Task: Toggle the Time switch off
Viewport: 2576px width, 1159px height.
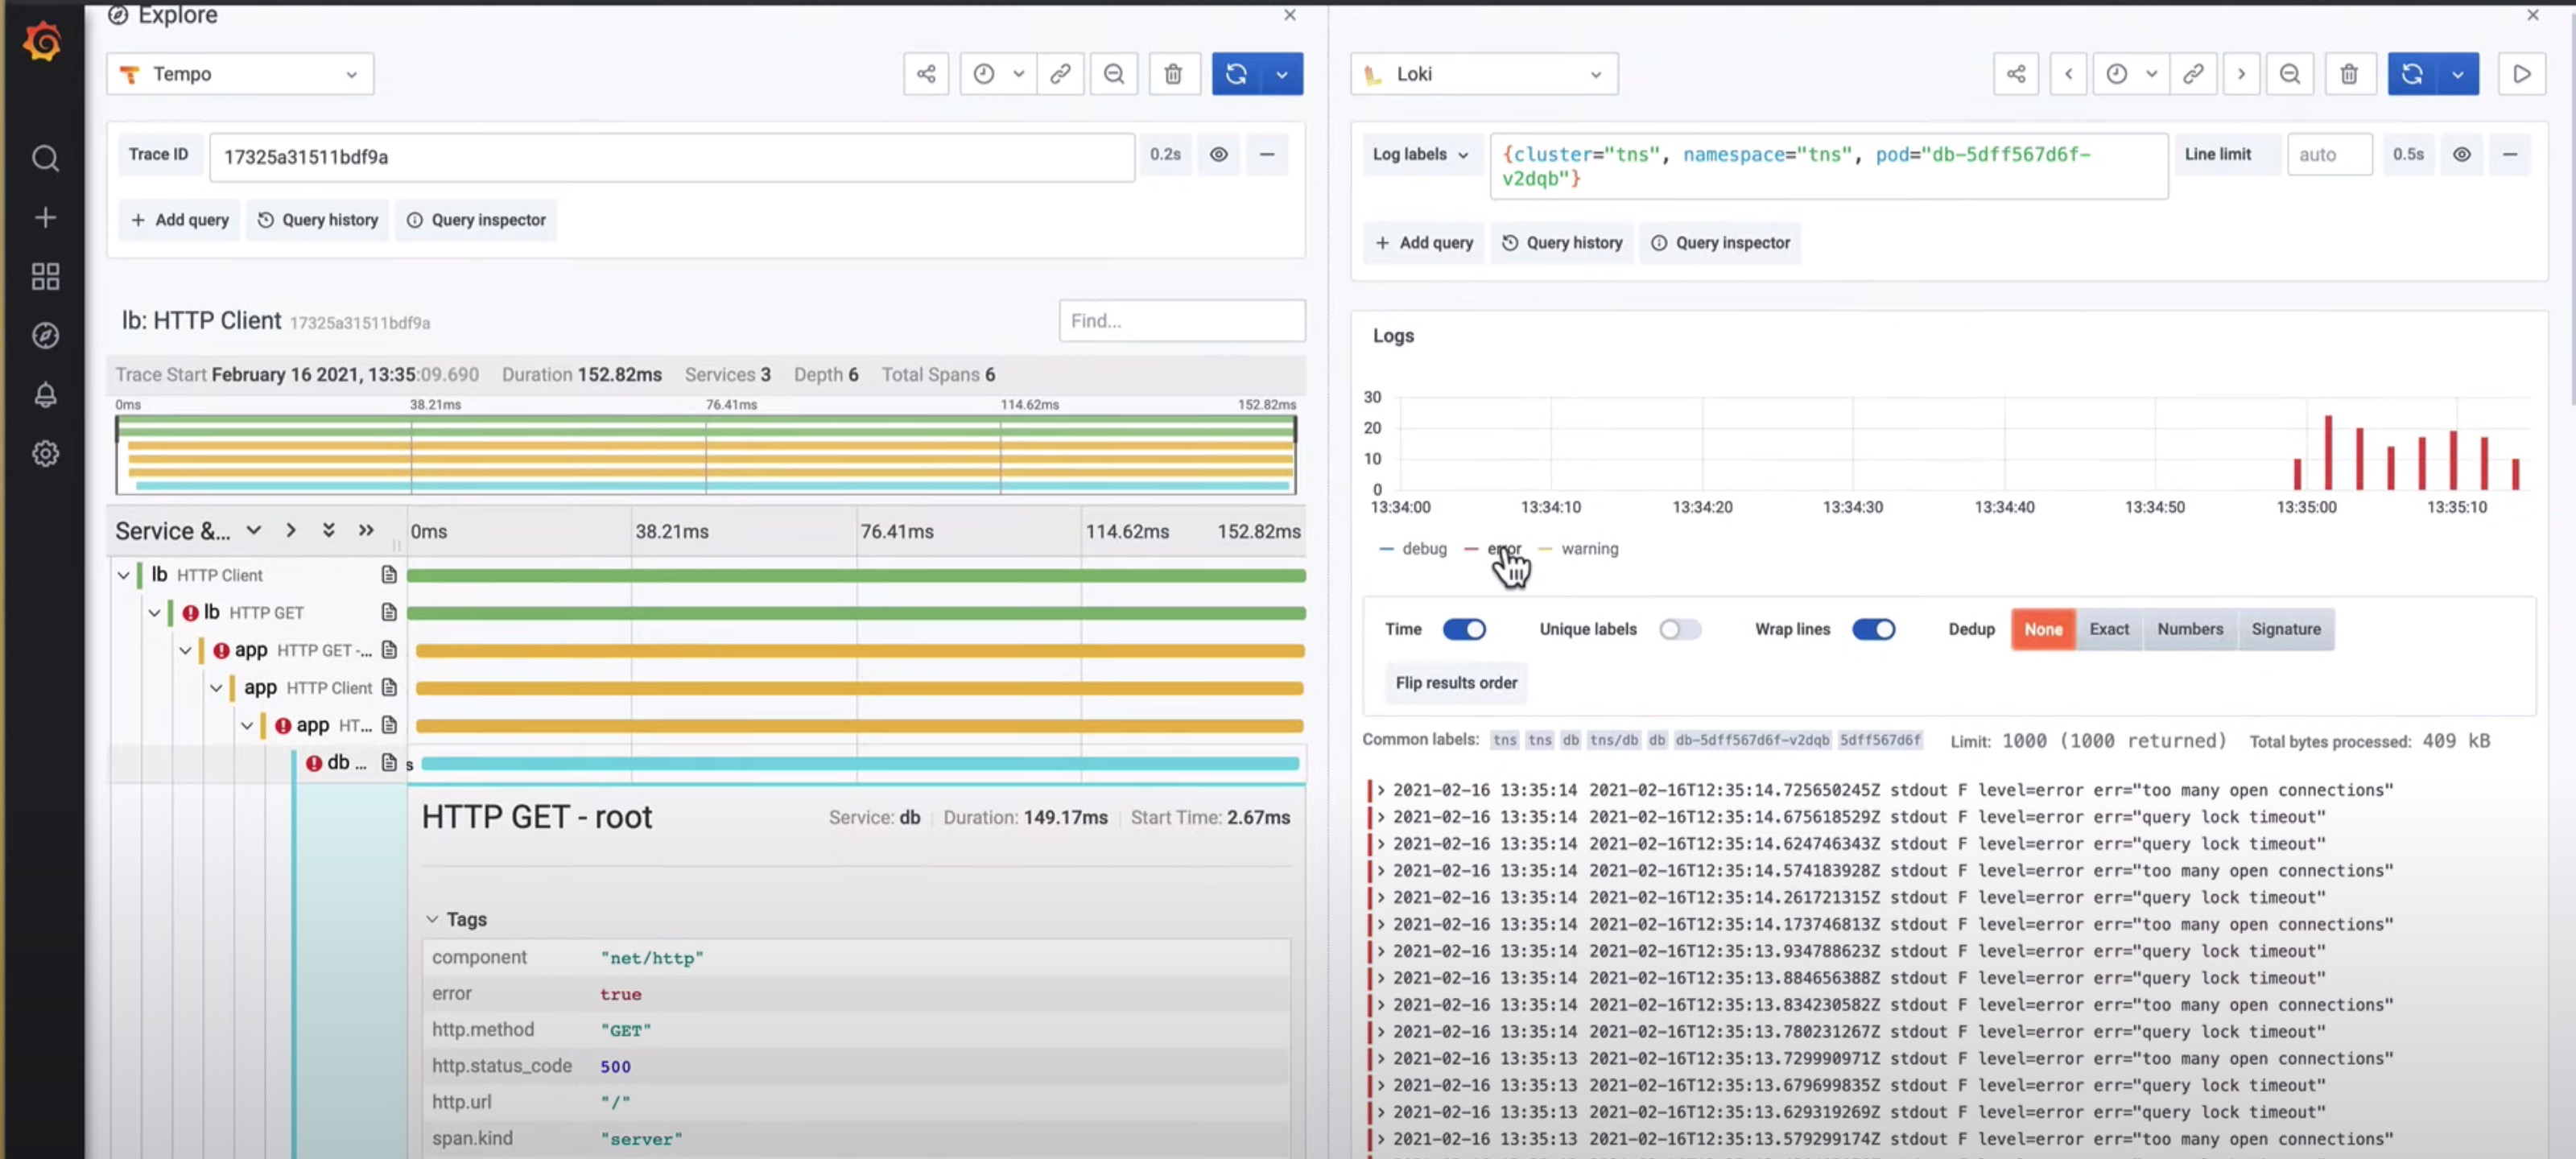Action: pyautogui.click(x=1464, y=629)
